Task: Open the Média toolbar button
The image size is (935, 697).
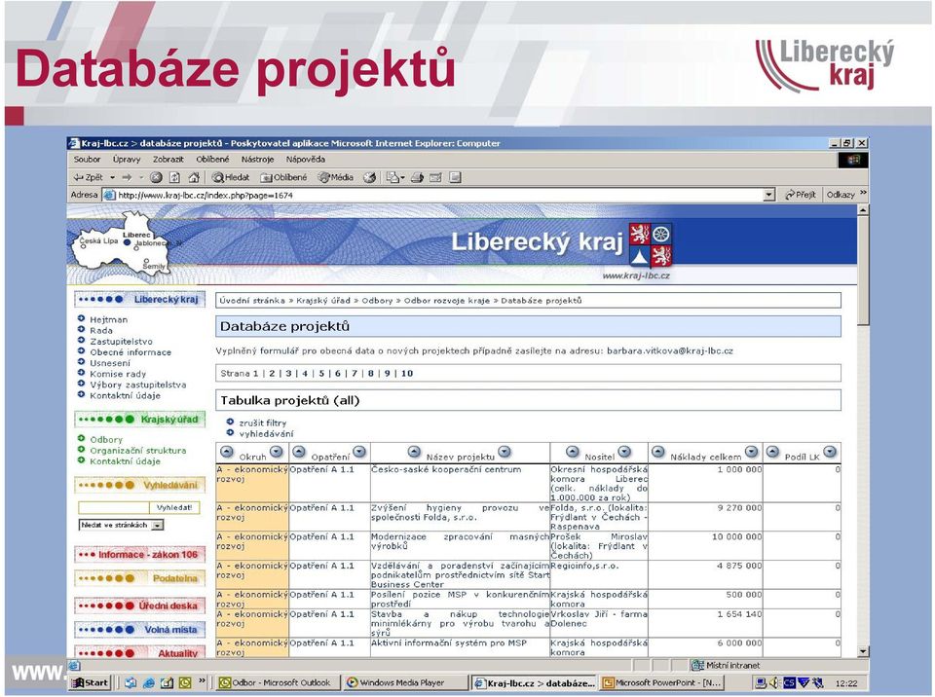Action: point(336,178)
